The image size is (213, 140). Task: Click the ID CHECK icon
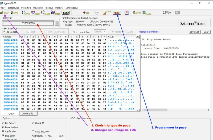pos(36,13)
